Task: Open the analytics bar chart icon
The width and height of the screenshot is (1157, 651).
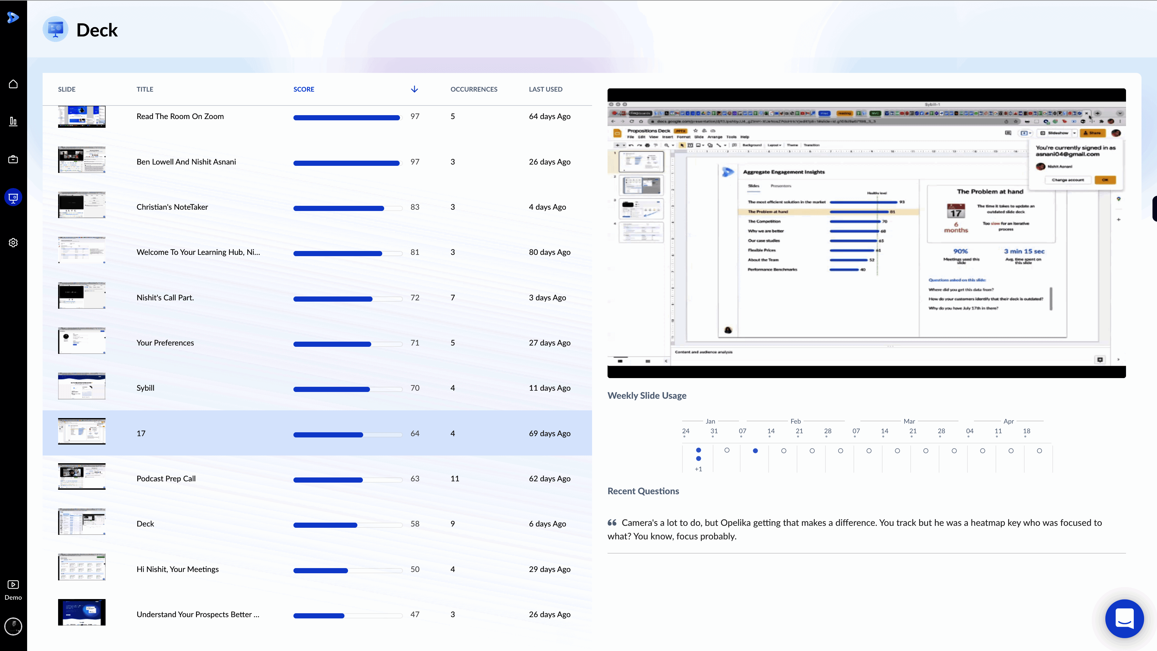Action: (x=13, y=121)
